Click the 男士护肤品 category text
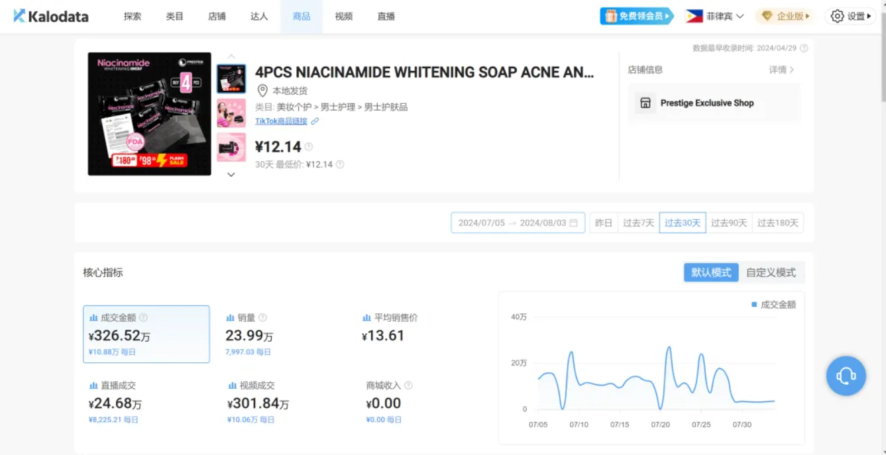 (x=386, y=107)
